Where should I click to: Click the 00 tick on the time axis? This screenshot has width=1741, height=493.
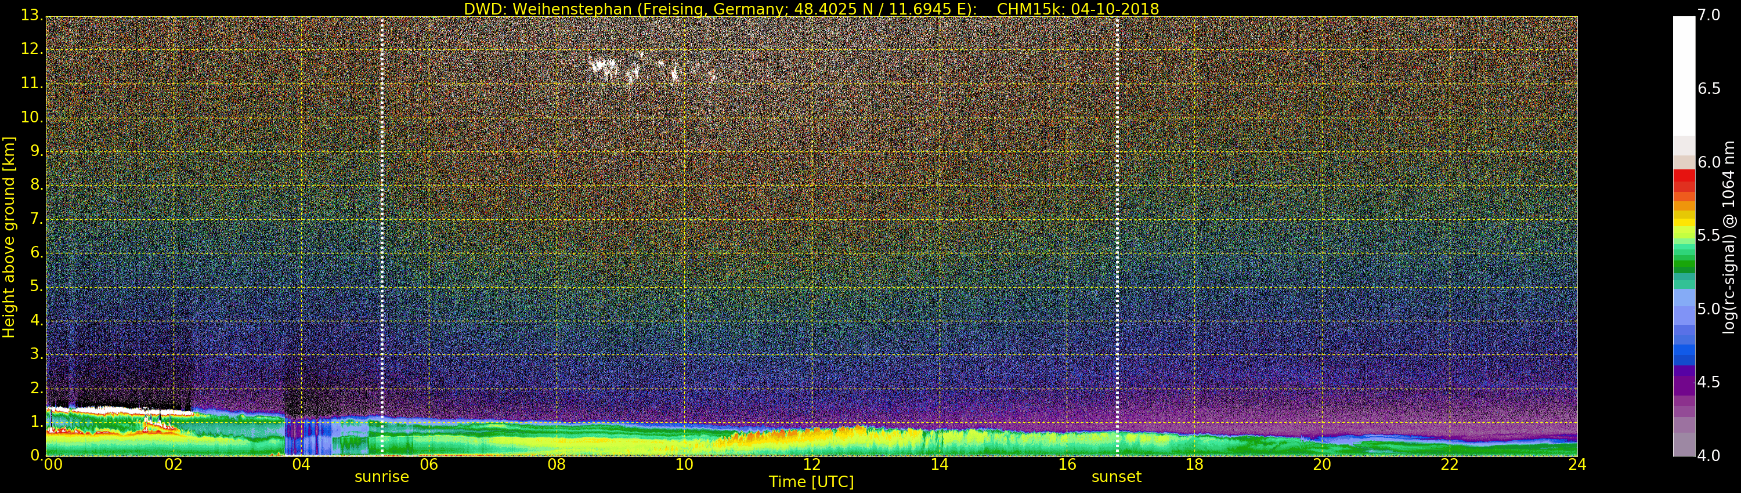[53, 465]
